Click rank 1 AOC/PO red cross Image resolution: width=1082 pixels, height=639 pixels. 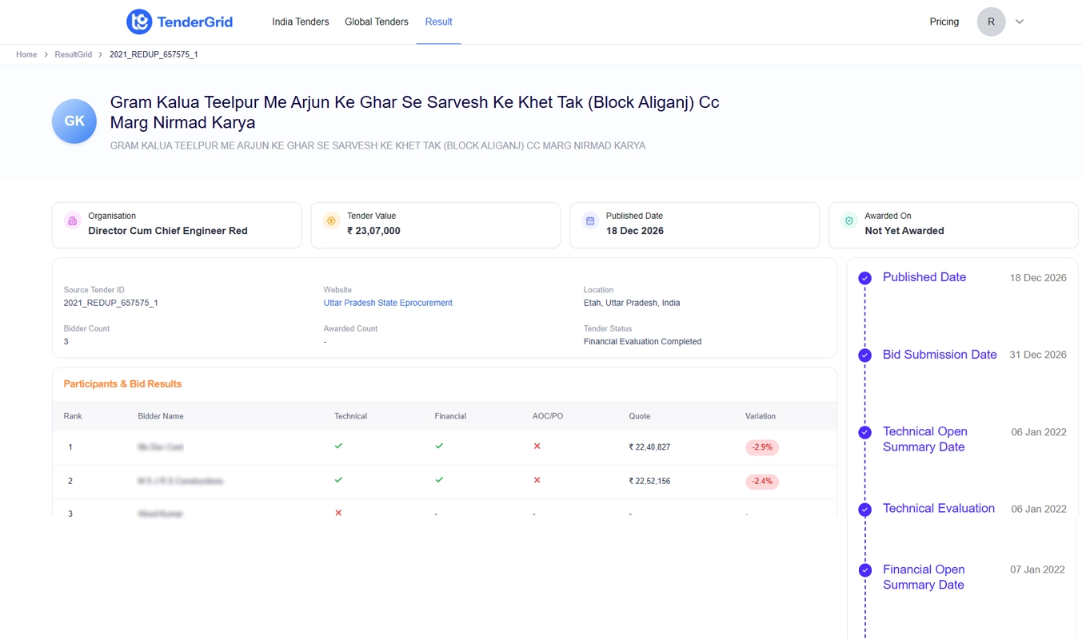coord(537,446)
